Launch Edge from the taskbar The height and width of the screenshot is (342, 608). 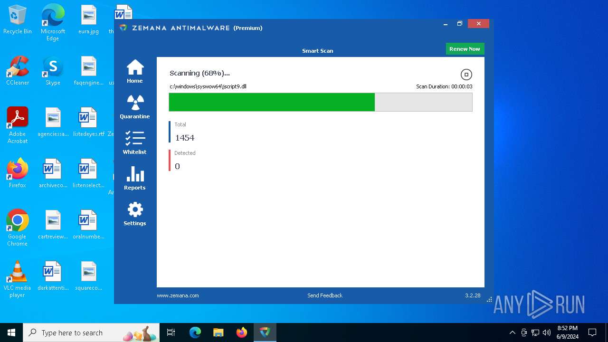[x=195, y=332]
